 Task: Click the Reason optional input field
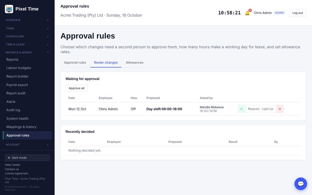click(261, 109)
